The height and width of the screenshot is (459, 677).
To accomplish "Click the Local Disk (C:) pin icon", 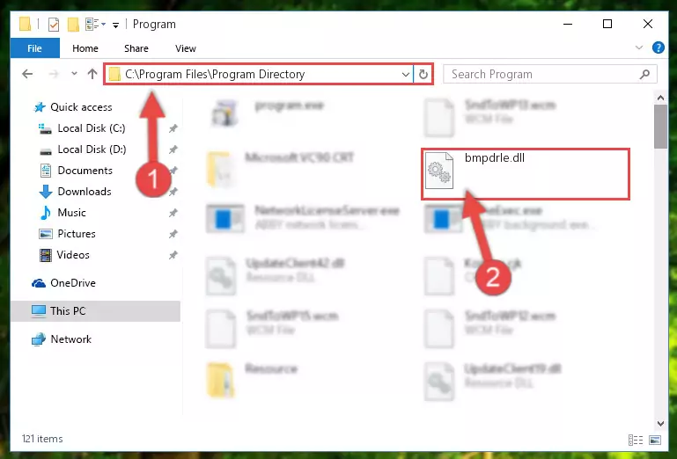I will (173, 128).
